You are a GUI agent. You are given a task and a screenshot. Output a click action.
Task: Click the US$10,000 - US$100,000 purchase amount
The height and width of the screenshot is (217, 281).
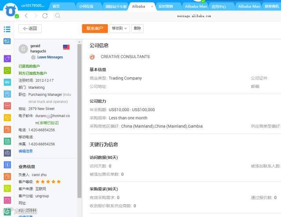[132, 110]
